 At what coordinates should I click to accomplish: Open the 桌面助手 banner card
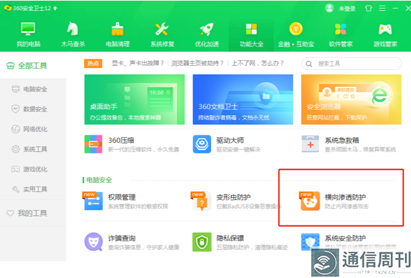click(135, 100)
